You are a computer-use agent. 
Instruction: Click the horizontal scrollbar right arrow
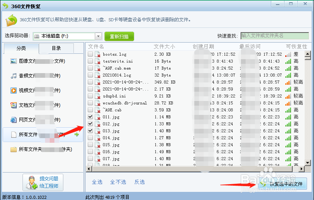point(302,169)
